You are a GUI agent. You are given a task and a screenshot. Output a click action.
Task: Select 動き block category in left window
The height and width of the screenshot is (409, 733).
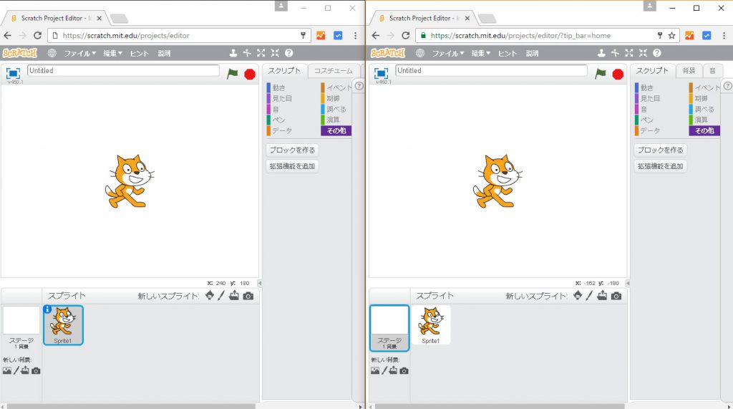pos(278,87)
